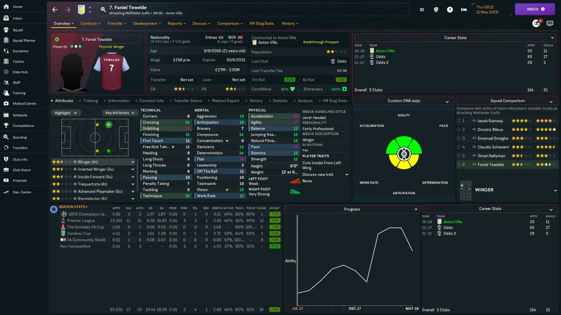Open the Contract menu

90,24
